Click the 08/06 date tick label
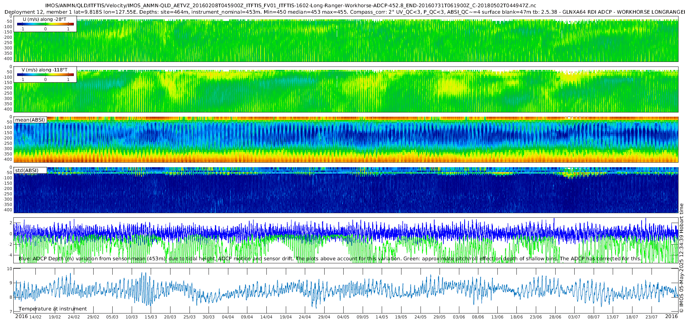Viewport: 685px width, 323px height. pyautogui.click(x=478, y=317)
